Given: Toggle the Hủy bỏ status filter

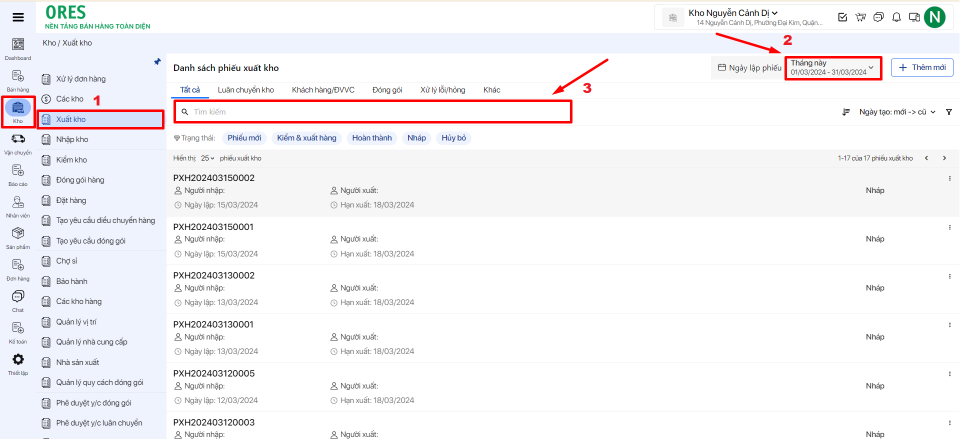Looking at the screenshot, I should point(453,138).
